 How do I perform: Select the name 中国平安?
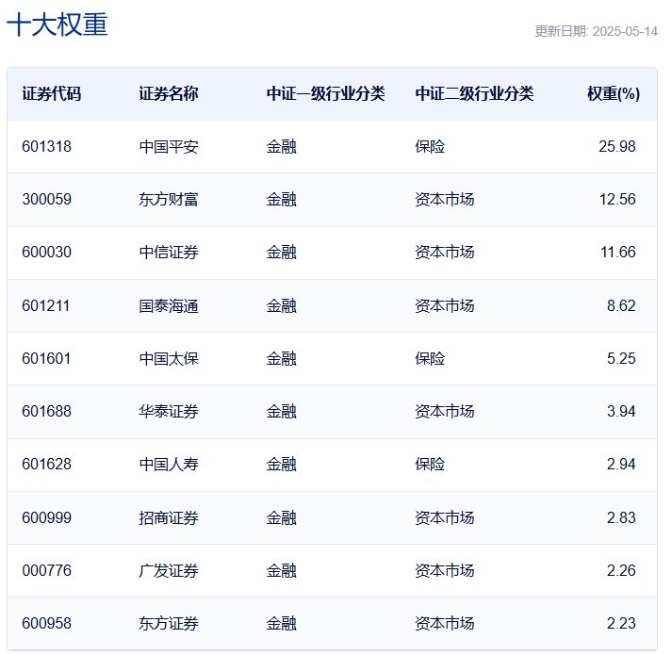point(169,147)
